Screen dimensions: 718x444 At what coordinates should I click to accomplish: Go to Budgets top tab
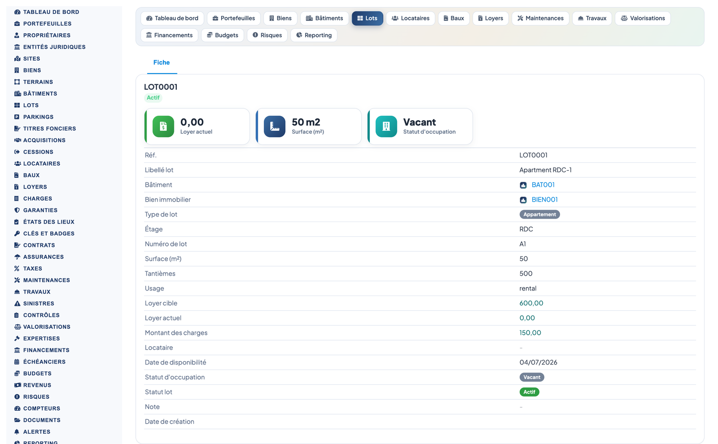point(223,35)
